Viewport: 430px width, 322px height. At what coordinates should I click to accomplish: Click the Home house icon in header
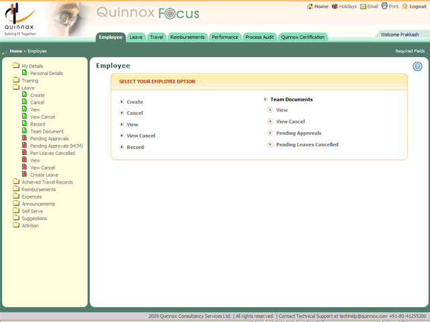click(310, 6)
